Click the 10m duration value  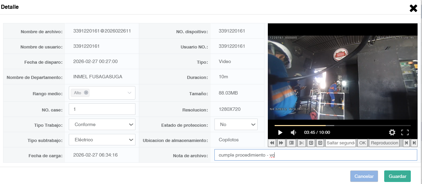tap(223, 77)
